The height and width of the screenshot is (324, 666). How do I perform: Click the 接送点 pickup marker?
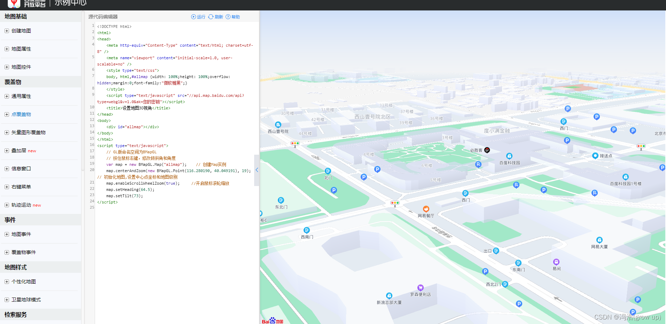pyautogui.click(x=595, y=156)
